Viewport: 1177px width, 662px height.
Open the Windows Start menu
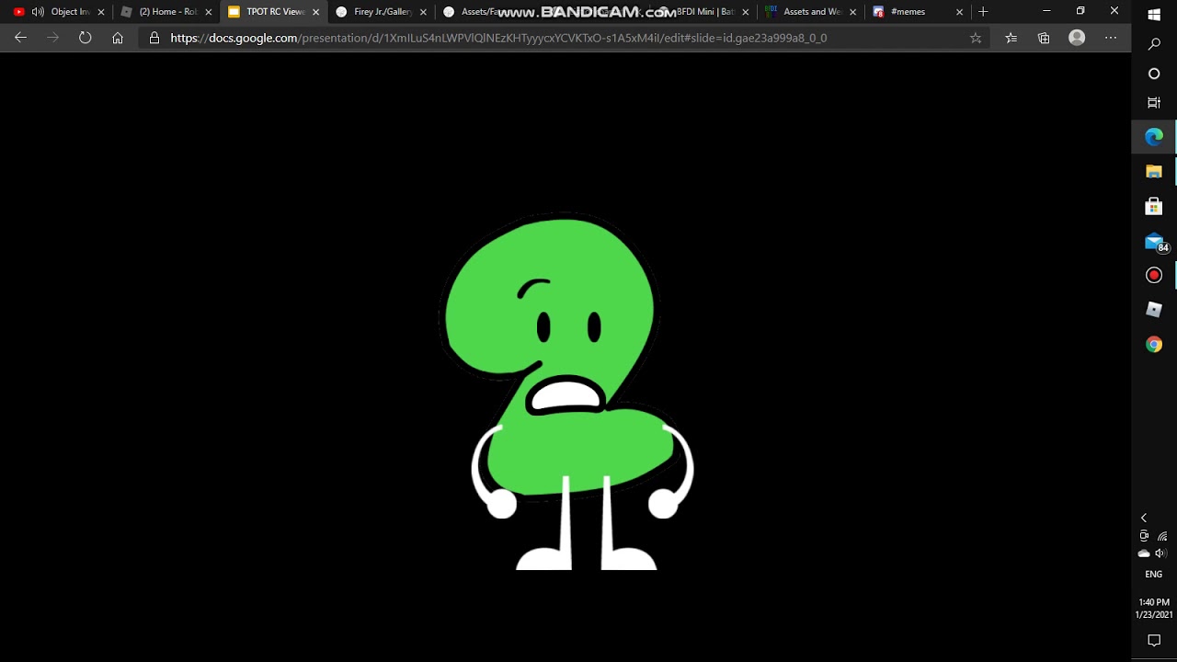[1154, 15]
